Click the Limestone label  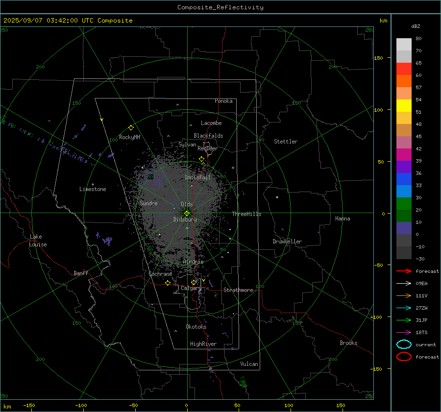pos(93,189)
